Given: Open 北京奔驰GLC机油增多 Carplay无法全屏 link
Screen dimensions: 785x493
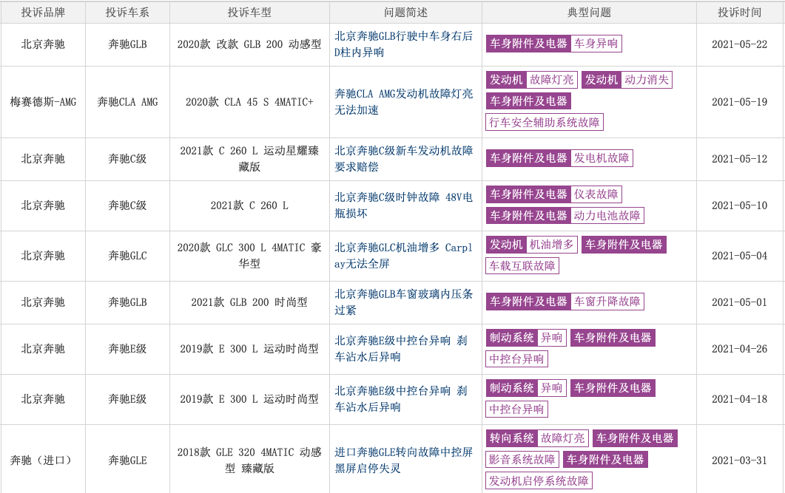Looking at the screenshot, I should [403, 256].
